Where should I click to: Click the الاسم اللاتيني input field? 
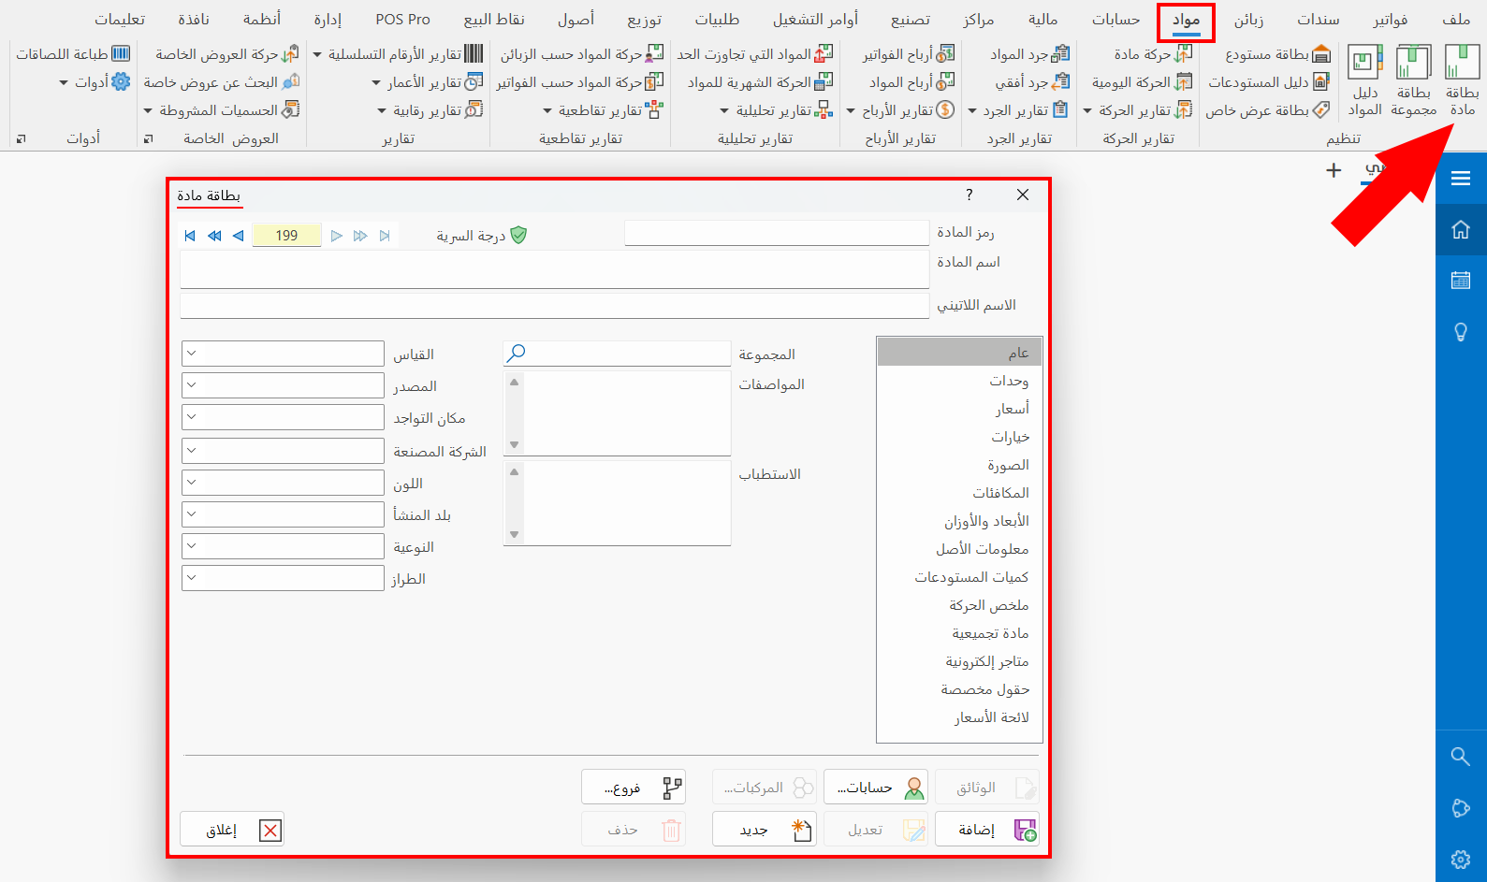pyautogui.click(x=554, y=305)
